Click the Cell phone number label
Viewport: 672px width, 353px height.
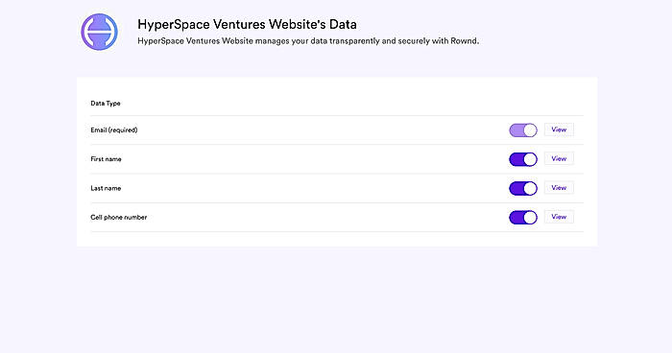click(x=119, y=217)
